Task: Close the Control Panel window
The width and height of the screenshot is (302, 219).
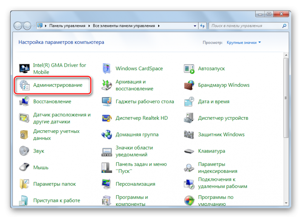Action: [281, 14]
